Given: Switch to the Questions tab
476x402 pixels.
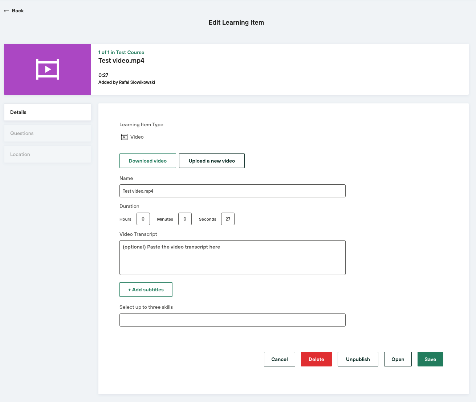Looking at the screenshot, I should [48, 133].
